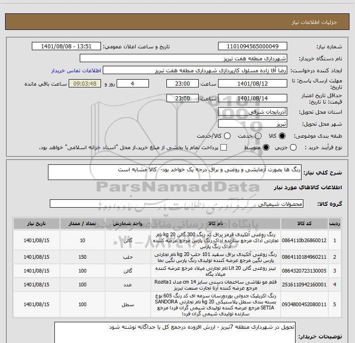Click buyer notes text area about تحویل
The height and width of the screenshot is (343, 355).
[x=175, y=332]
